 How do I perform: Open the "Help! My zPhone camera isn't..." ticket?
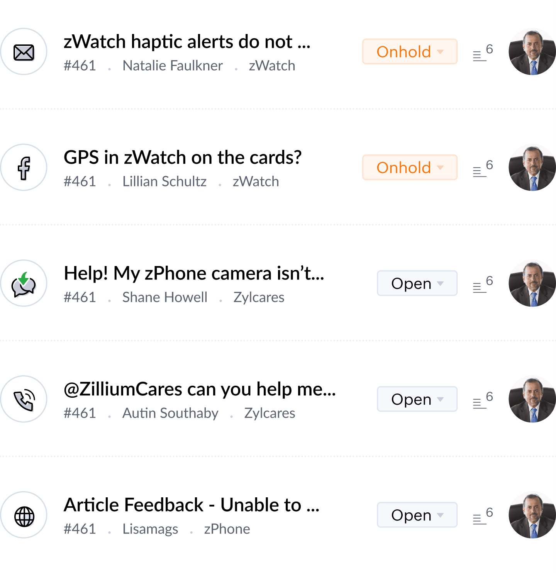coord(194,273)
